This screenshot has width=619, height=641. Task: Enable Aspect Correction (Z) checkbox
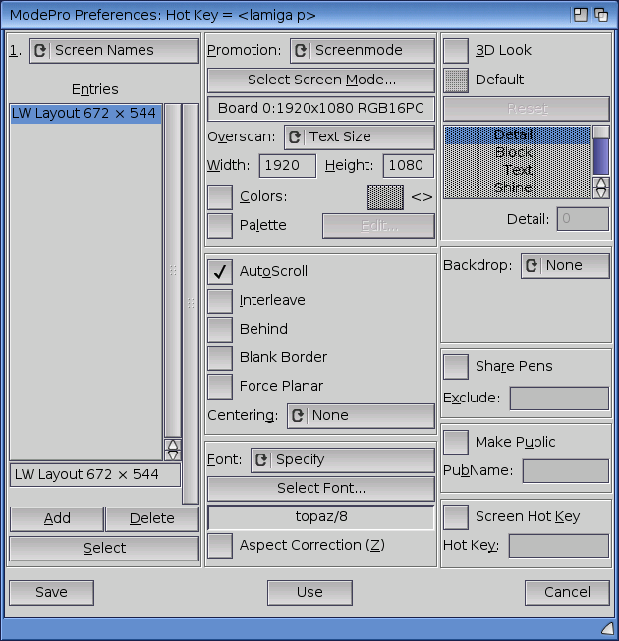pyautogui.click(x=220, y=546)
